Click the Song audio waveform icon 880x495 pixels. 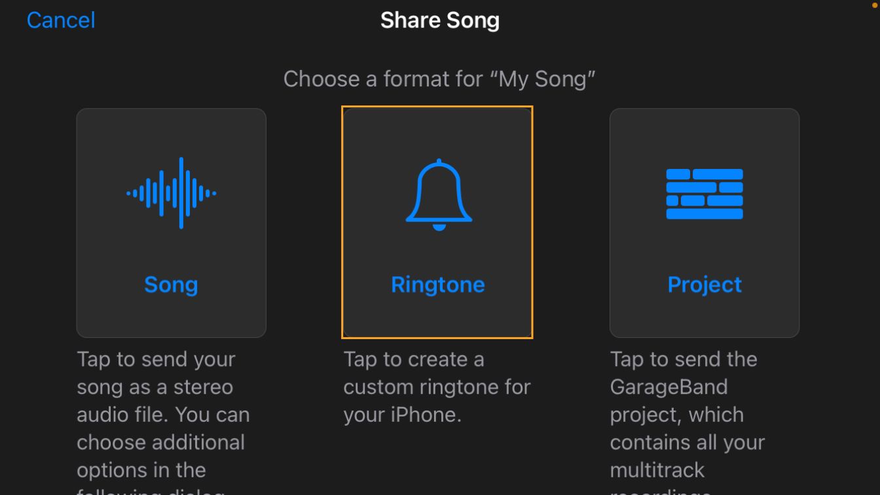(172, 192)
